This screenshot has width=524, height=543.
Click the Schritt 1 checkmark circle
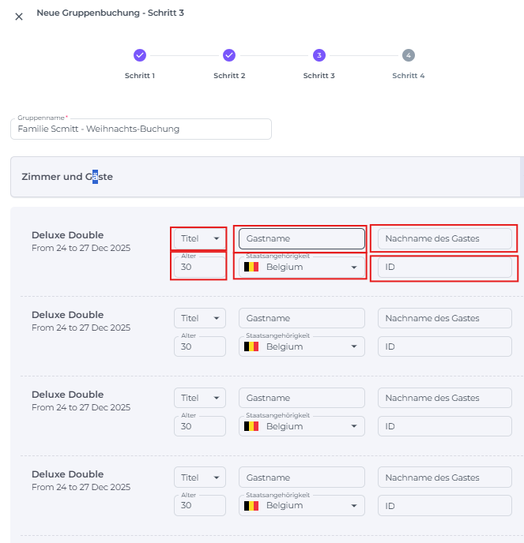coord(139,55)
